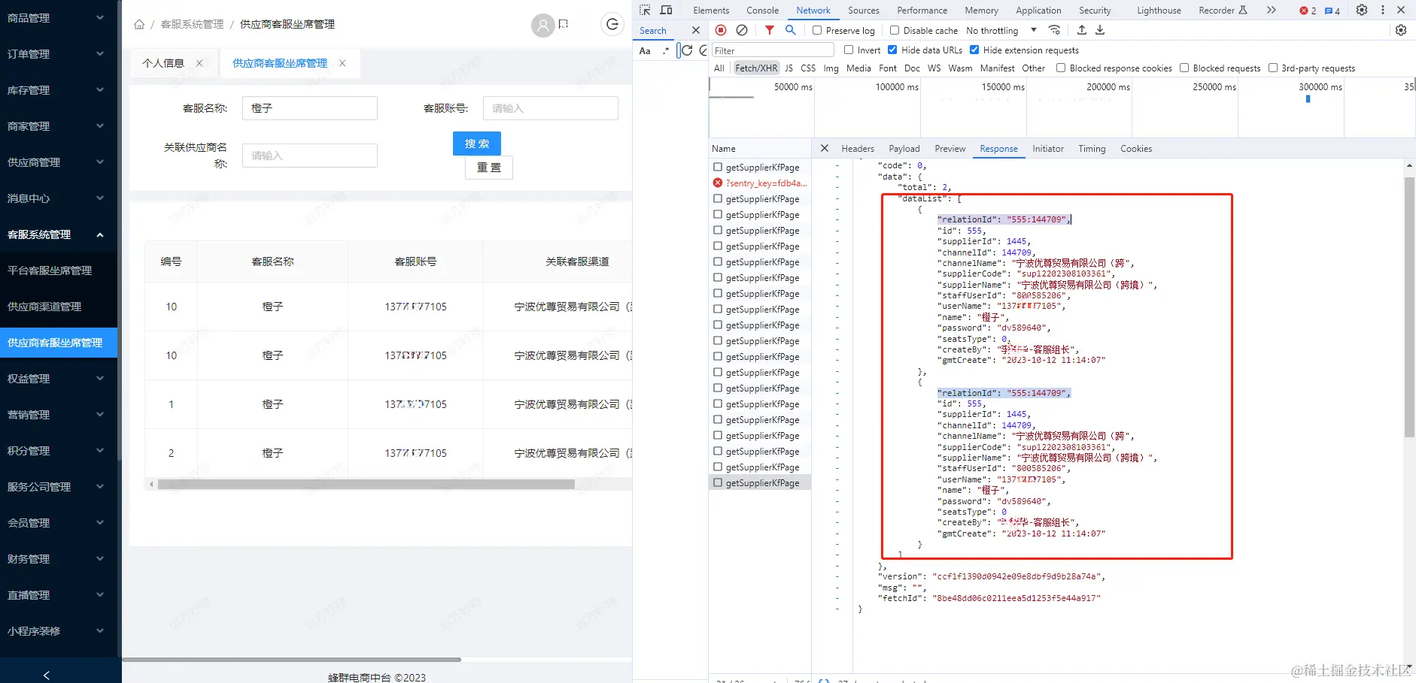The image size is (1416, 683).
Task: Expand 订单管理 sidebar menu
Action: [x=59, y=54]
